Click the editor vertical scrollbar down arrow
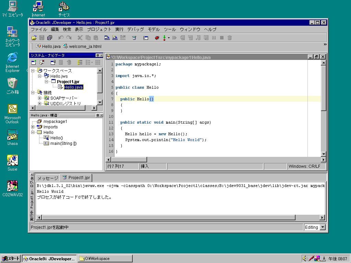Screen dimensions: 351x263 [323, 154]
